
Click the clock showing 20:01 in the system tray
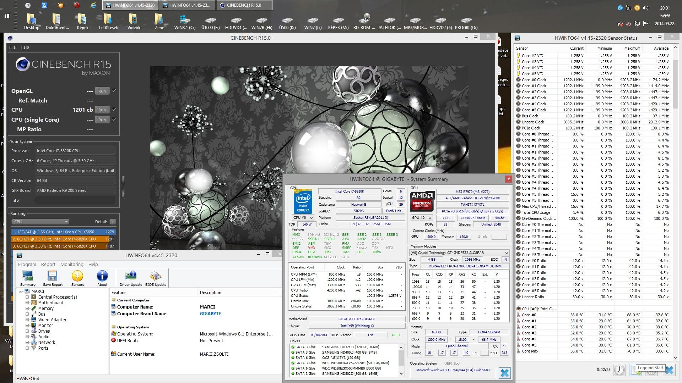[x=665, y=8]
